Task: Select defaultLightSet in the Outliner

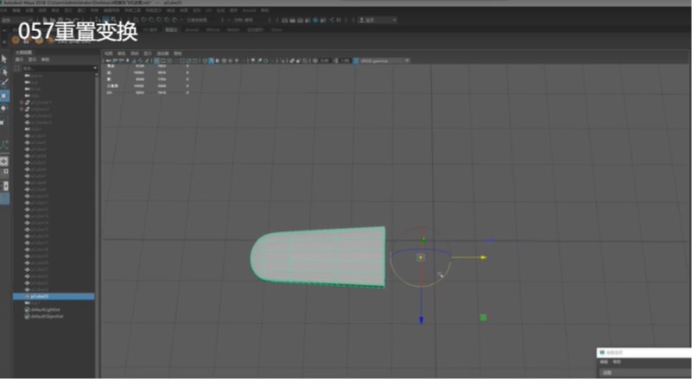Action: tap(45, 309)
